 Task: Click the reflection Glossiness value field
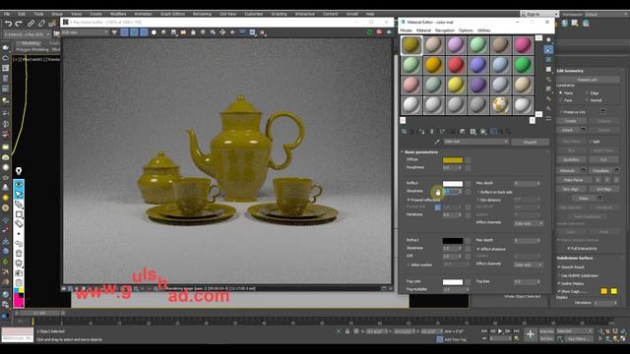(x=451, y=192)
